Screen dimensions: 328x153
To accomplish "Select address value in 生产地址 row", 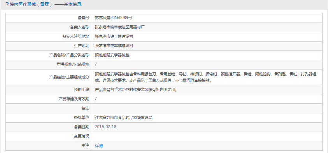I will (114, 46).
